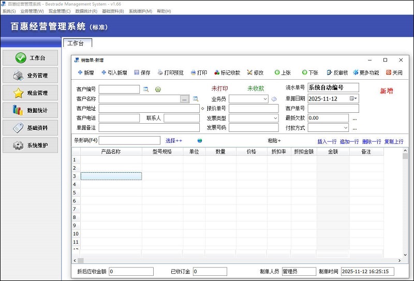
Task: Click the 报价单号 input field
Action: [254, 109]
